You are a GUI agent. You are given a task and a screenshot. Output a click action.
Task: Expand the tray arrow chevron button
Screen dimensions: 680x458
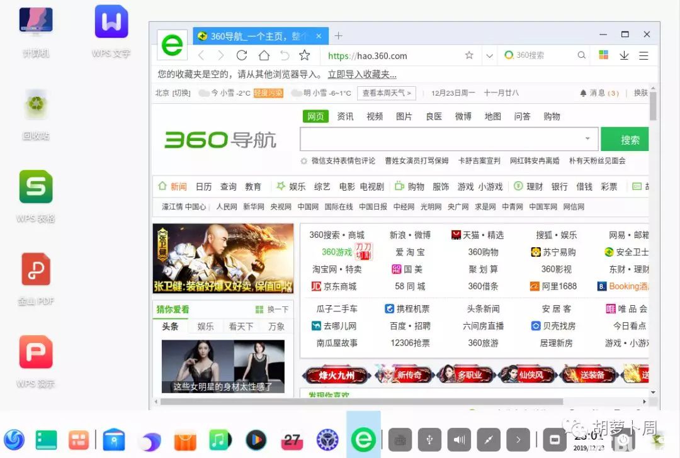click(518, 440)
